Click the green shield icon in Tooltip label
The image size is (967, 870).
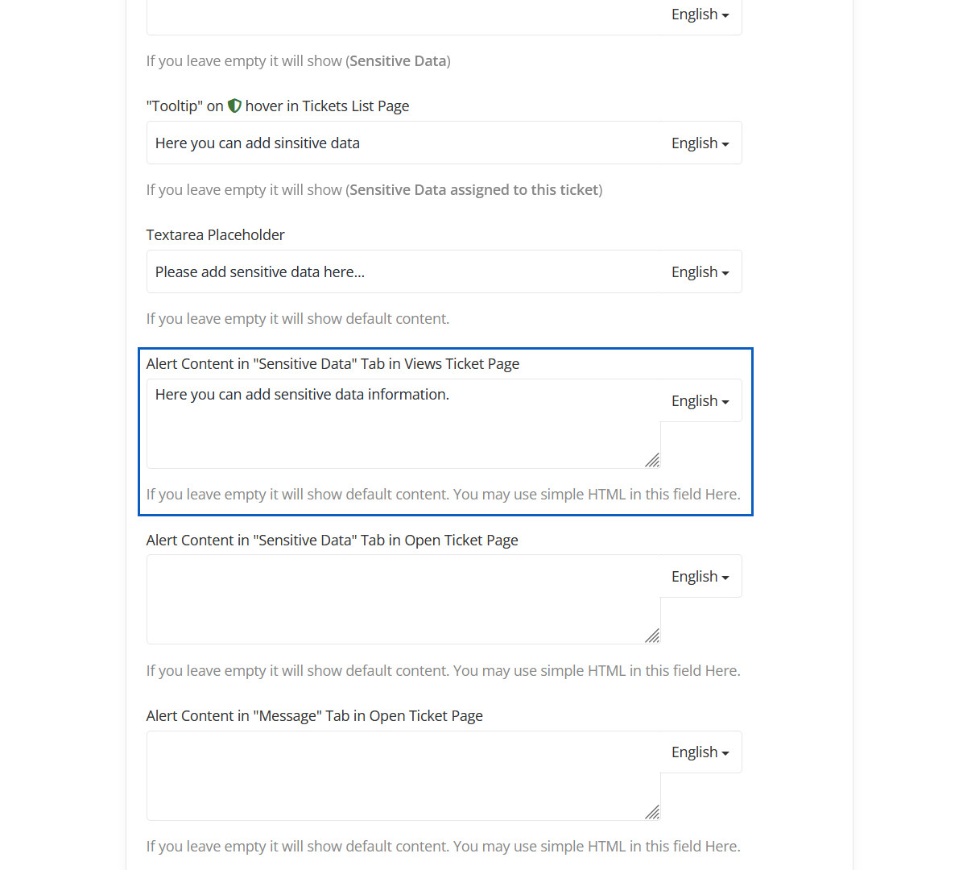234,106
